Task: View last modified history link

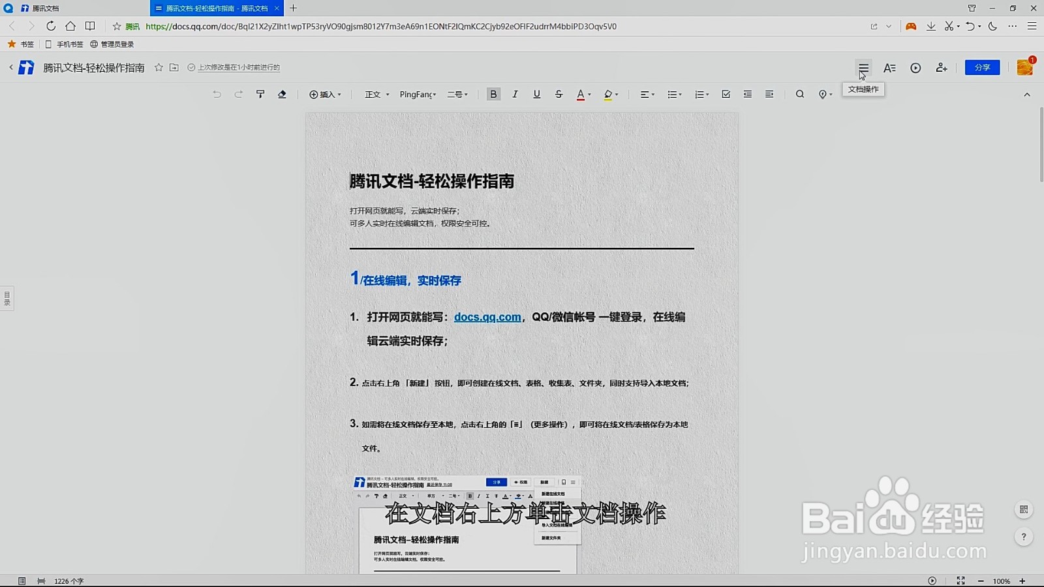Action: coord(239,68)
